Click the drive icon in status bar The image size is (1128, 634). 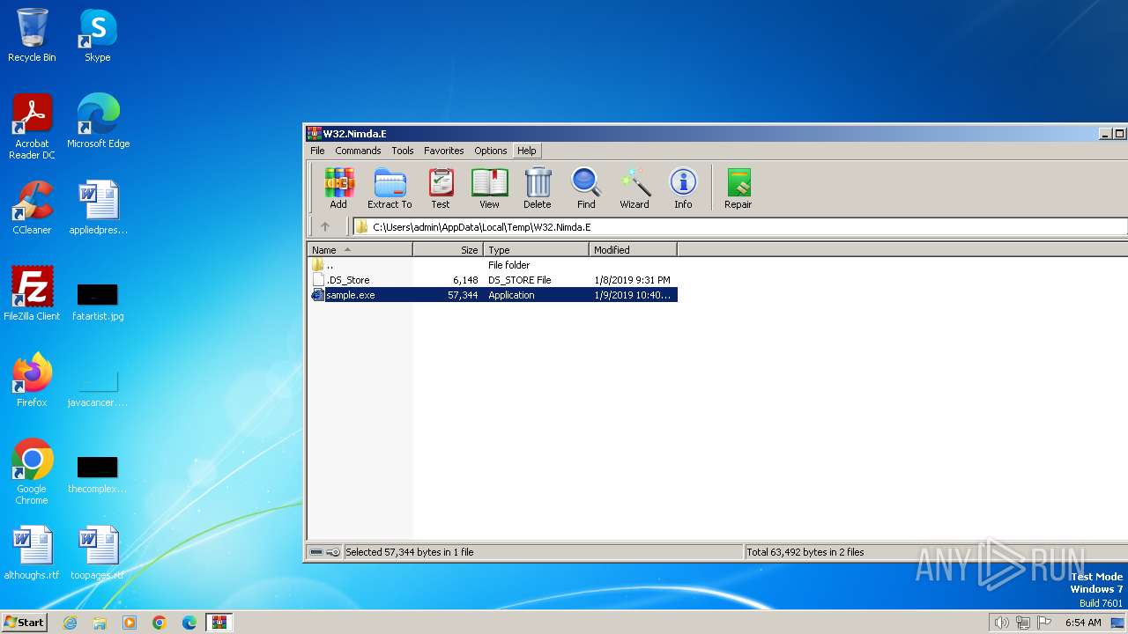(x=316, y=552)
